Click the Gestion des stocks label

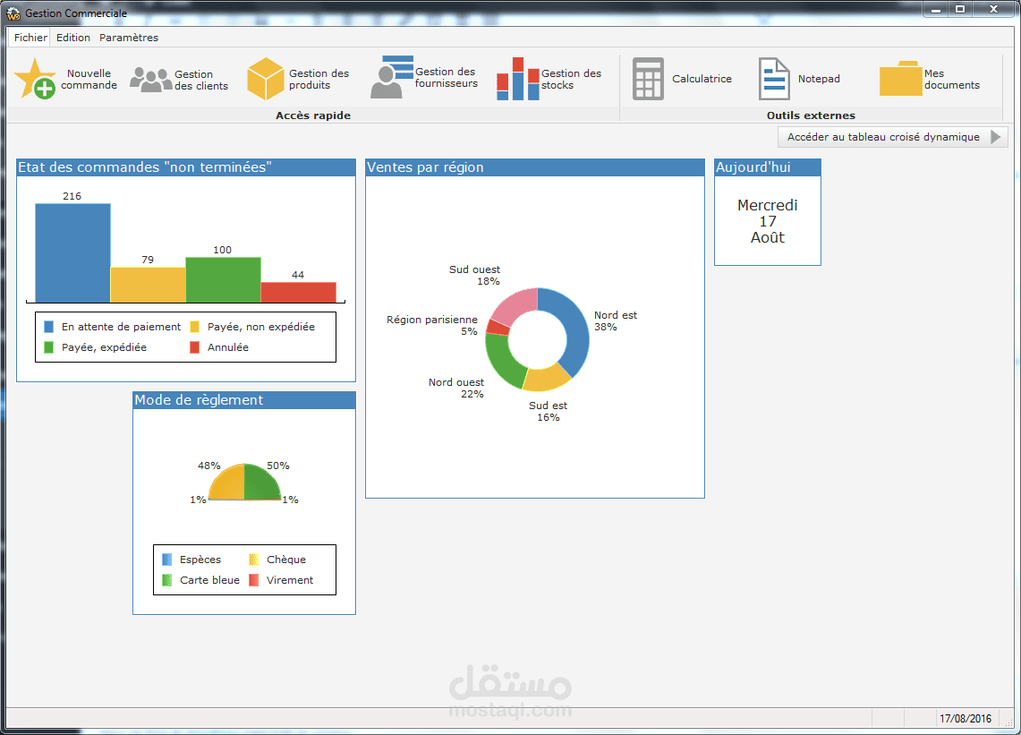point(571,80)
